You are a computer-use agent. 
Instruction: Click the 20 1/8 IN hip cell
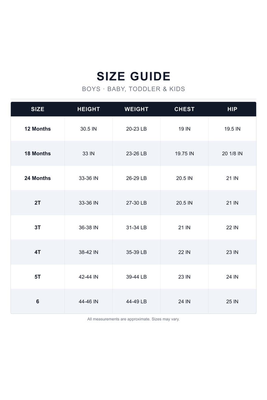pos(232,154)
